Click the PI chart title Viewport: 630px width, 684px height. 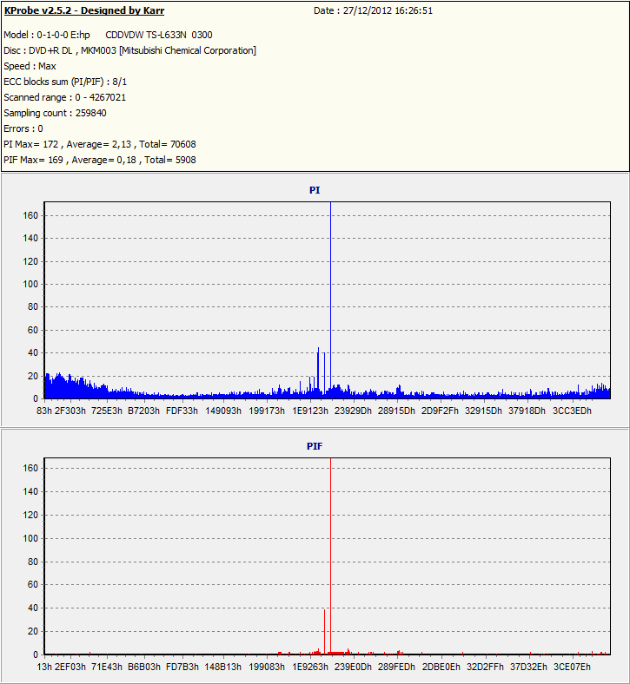tap(315, 190)
